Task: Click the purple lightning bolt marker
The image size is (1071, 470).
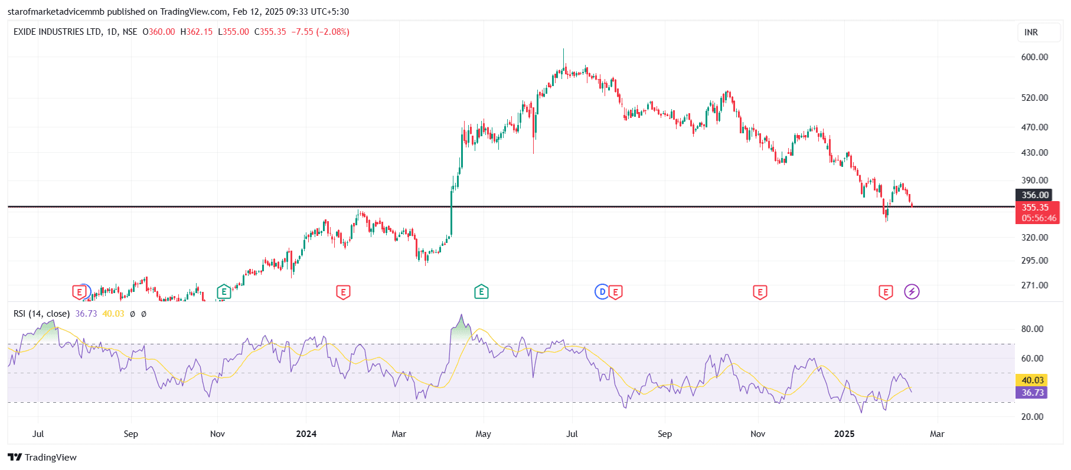Action: (x=912, y=292)
